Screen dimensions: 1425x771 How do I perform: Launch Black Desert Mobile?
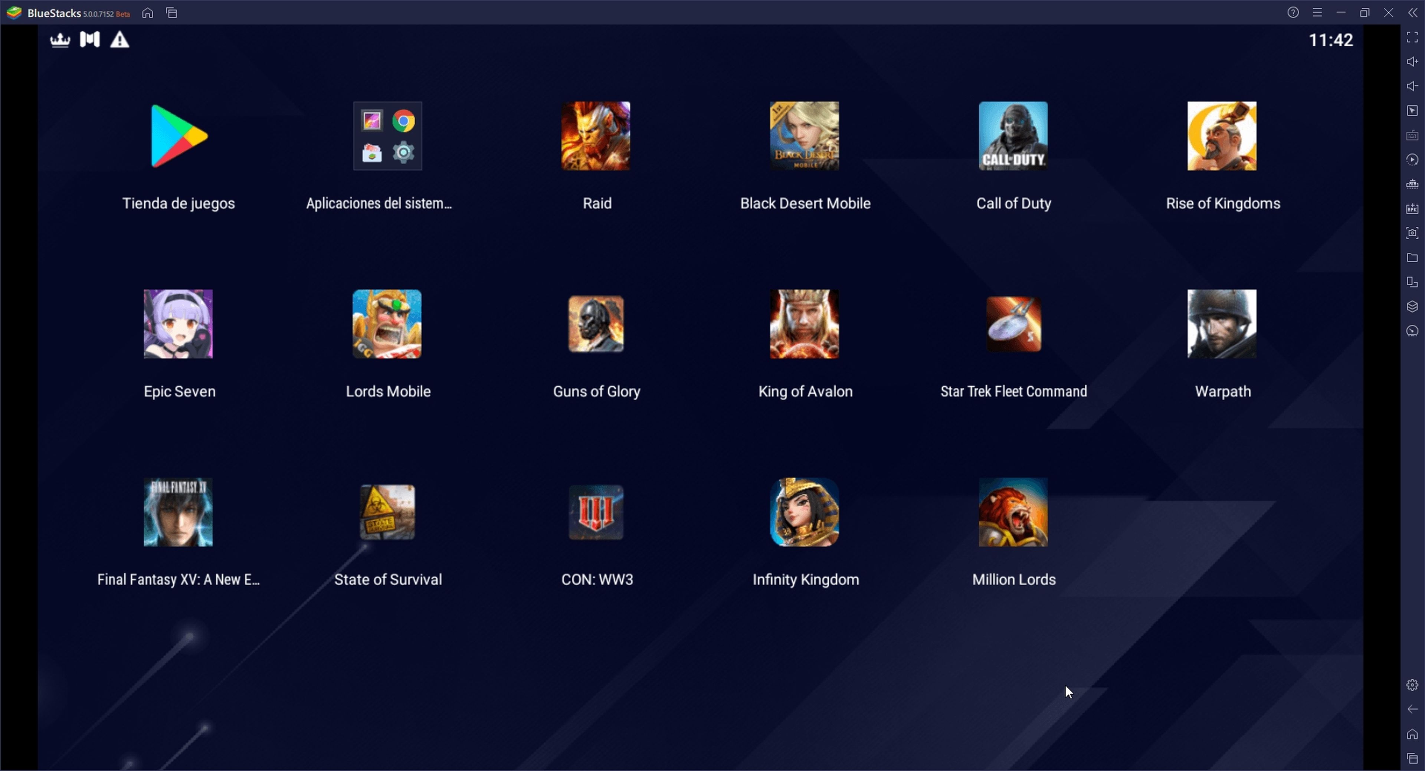(x=804, y=136)
